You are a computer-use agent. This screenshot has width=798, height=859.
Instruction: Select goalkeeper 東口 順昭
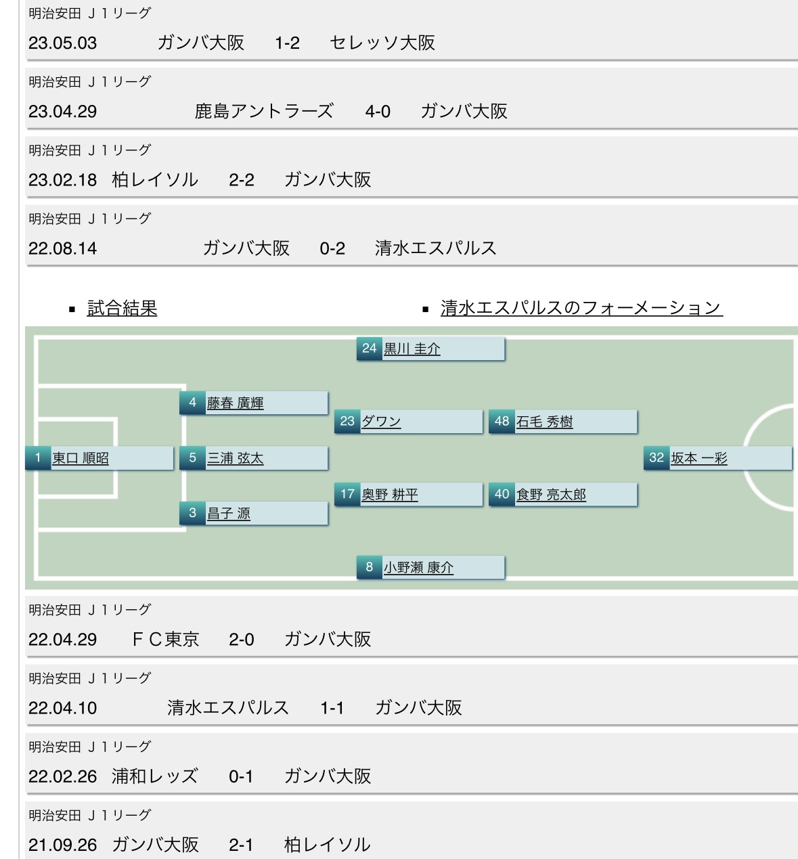click(x=80, y=458)
